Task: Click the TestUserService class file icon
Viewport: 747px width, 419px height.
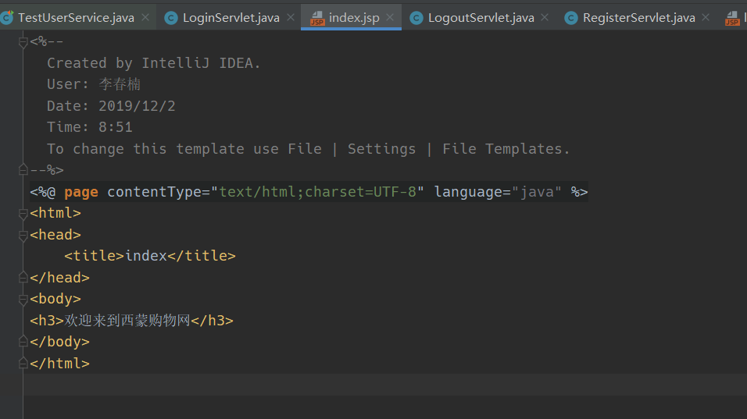Action: tap(7, 18)
